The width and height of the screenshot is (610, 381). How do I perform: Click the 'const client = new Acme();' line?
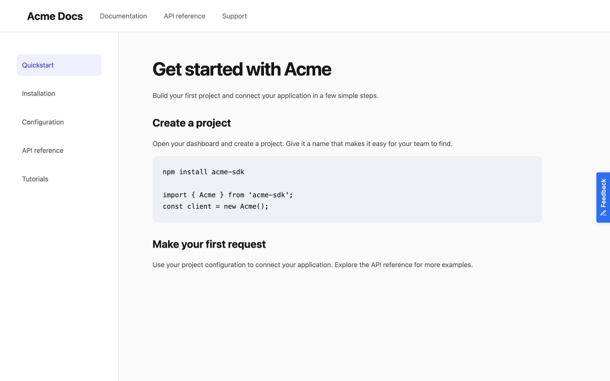coord(216,206)
